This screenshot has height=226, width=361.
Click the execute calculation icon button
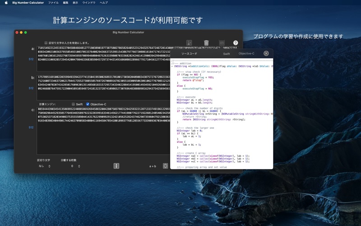116,166
